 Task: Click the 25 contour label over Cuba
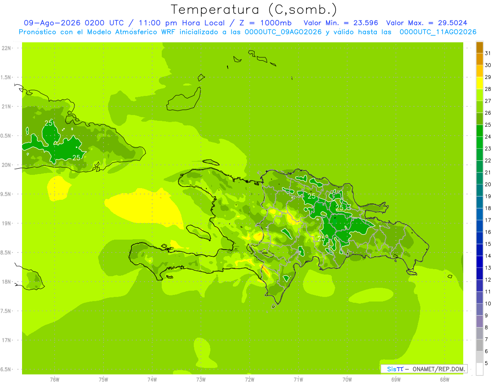[49, 123]
